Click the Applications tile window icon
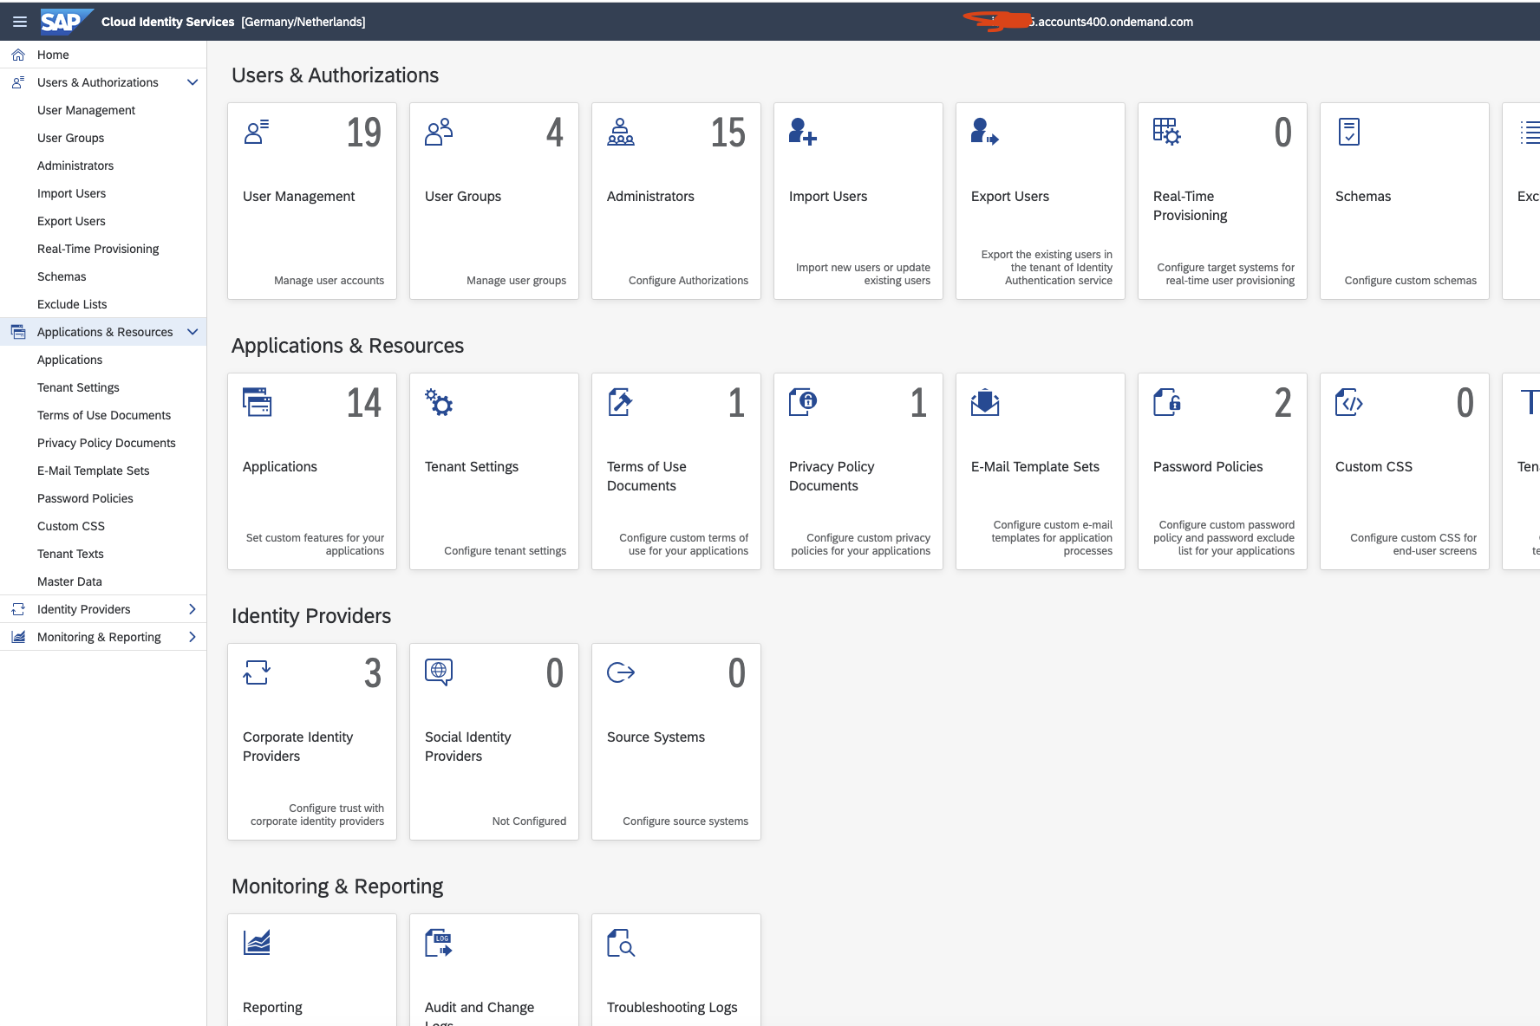This screenshot has width=1540, height=1026. (x=257, y=402)
